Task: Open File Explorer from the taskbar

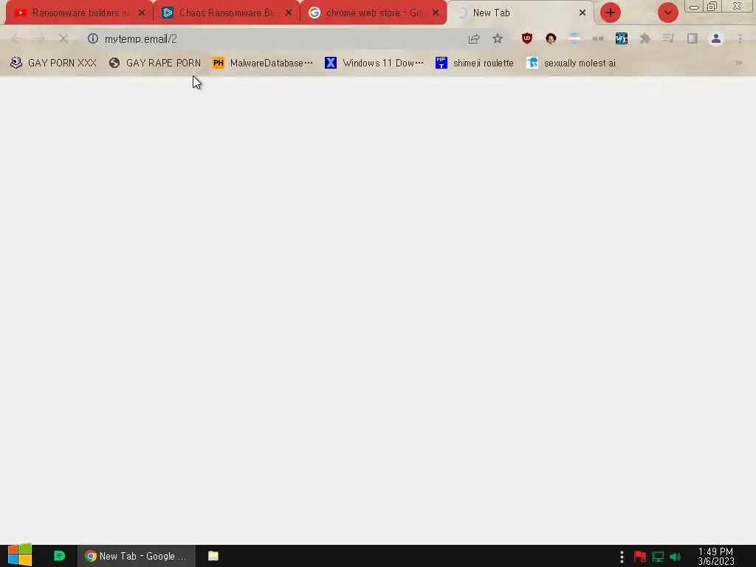Action: pyautogui.click(x=213, y=556)
